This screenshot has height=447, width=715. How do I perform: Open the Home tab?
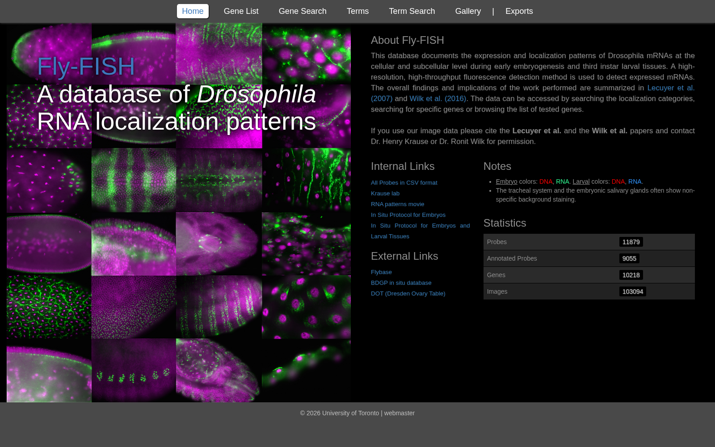pos(193,11)
